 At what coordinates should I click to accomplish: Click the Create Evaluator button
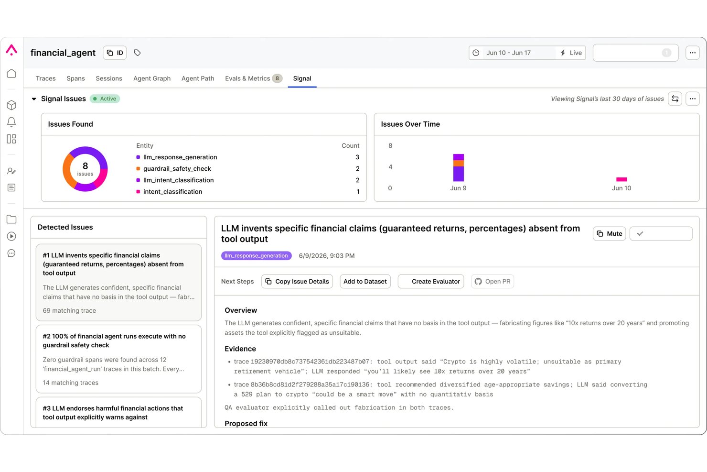[x=431, y=282]
